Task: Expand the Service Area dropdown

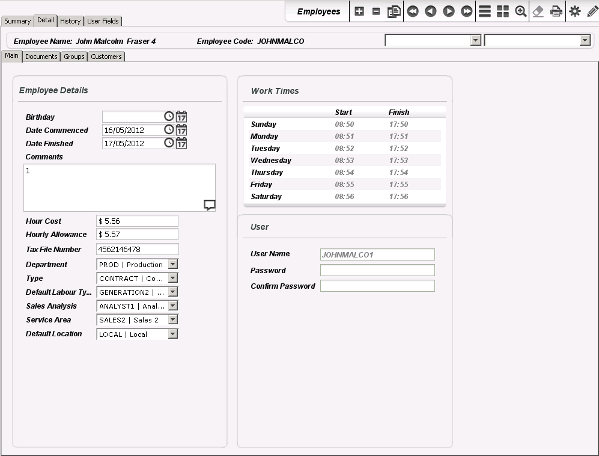Action: [x=173, y=320]
